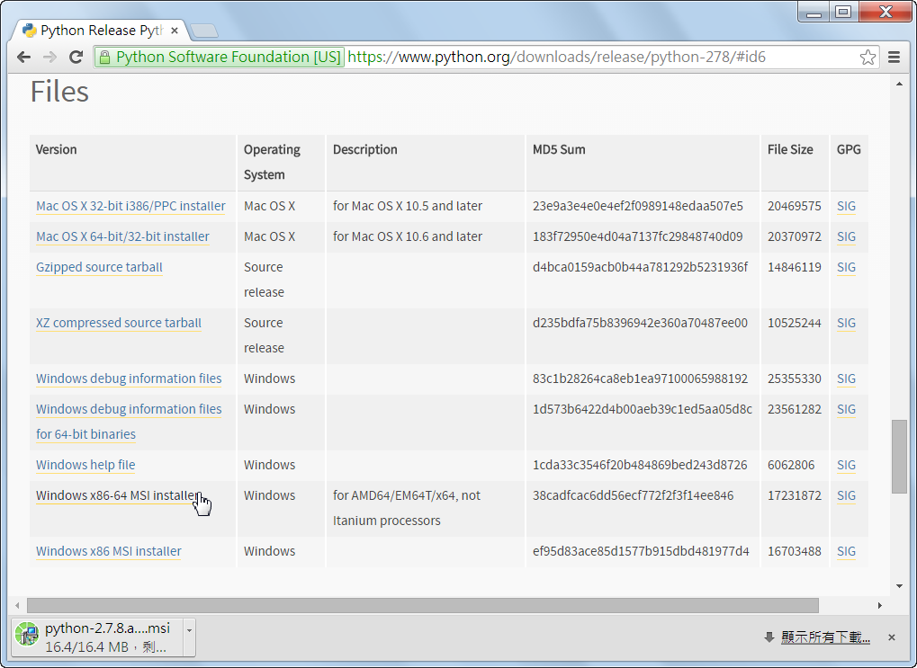Click file size 10525244
Viewport: 917px width, 668px height.
click(x=795, y=323)
